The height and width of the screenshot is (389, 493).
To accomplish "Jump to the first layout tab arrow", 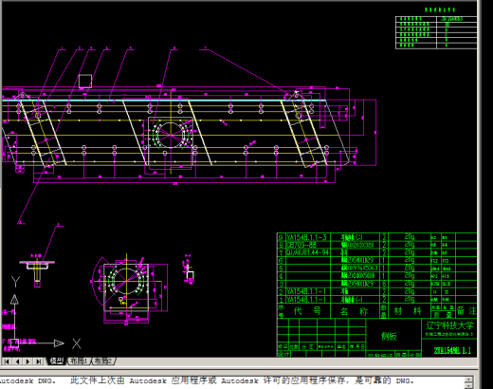I will point(7,361).
